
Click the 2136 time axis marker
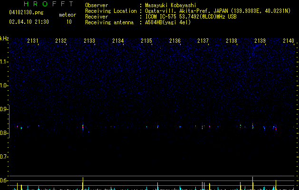pyautogui.click(x=175, y=41)
